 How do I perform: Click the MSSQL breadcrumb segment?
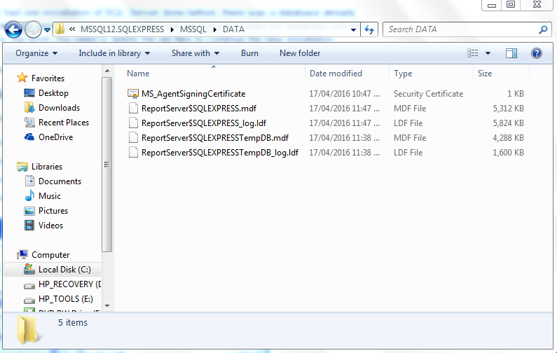coord(193,29)
